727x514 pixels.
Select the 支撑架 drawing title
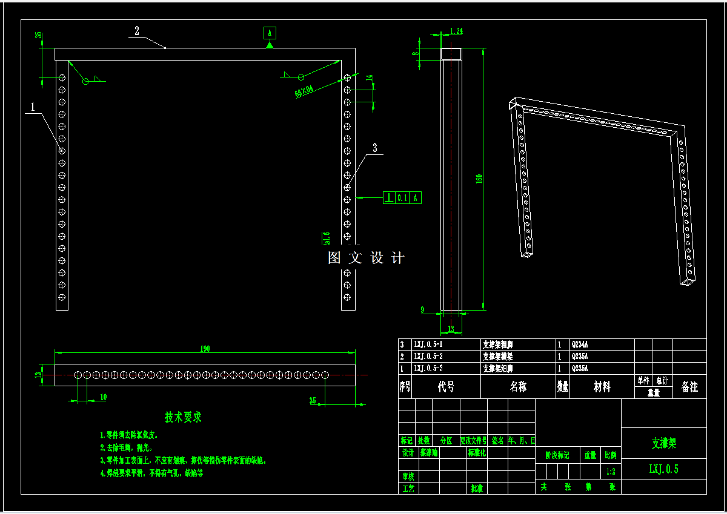[x=664, y=443]
